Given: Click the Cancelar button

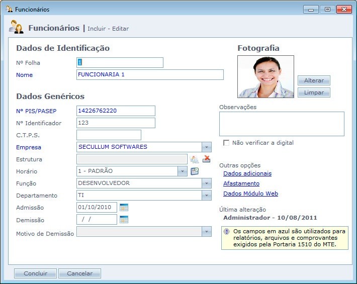Looking at the screenshot, I should (79, 273).
